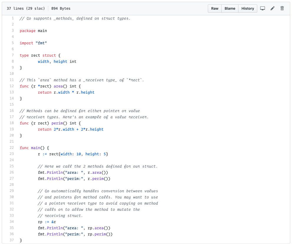292x246 pixels.
Task: Select line number 12
Action: (12, 86)
